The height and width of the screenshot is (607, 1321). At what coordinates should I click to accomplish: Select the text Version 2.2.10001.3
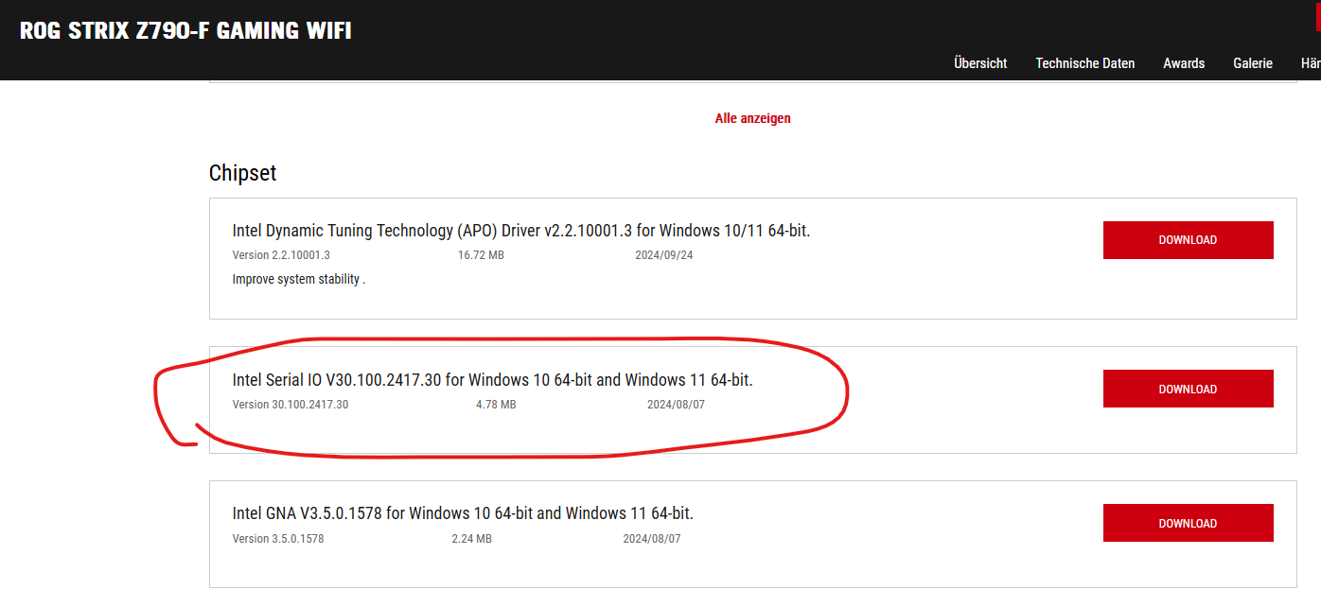(x=281, y=255)
